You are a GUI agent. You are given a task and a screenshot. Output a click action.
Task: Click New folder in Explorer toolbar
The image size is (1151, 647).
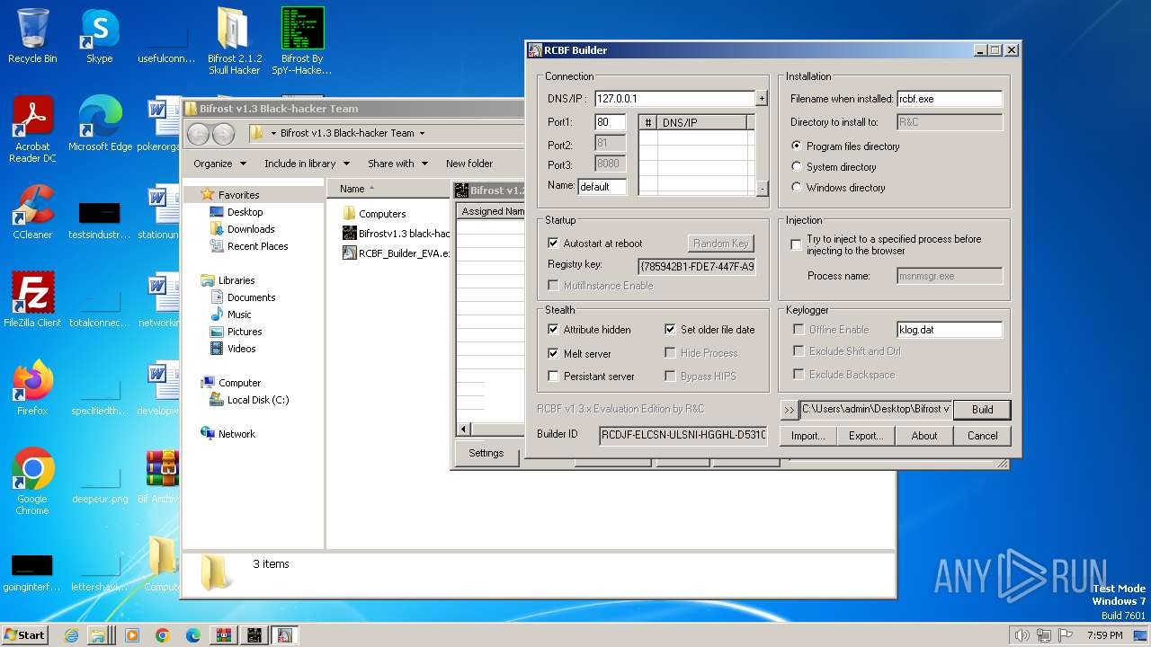(469, 164)
